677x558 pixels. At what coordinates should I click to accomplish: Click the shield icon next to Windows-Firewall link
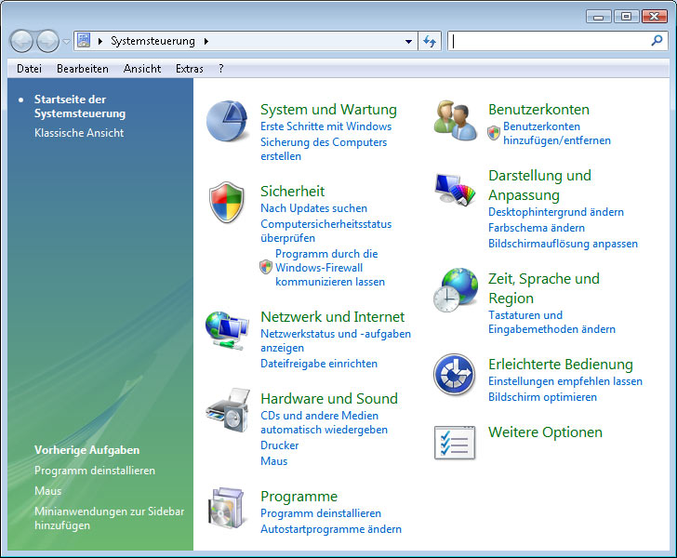(266, 267)
